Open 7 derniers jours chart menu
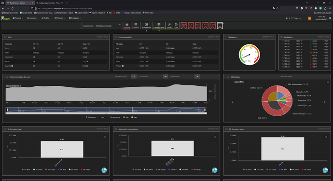This screenshot has width=333, height=181. click(105, 137)
